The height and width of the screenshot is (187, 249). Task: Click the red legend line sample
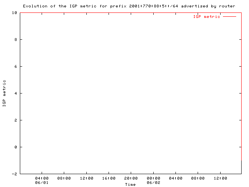click(x=229, y=17)
